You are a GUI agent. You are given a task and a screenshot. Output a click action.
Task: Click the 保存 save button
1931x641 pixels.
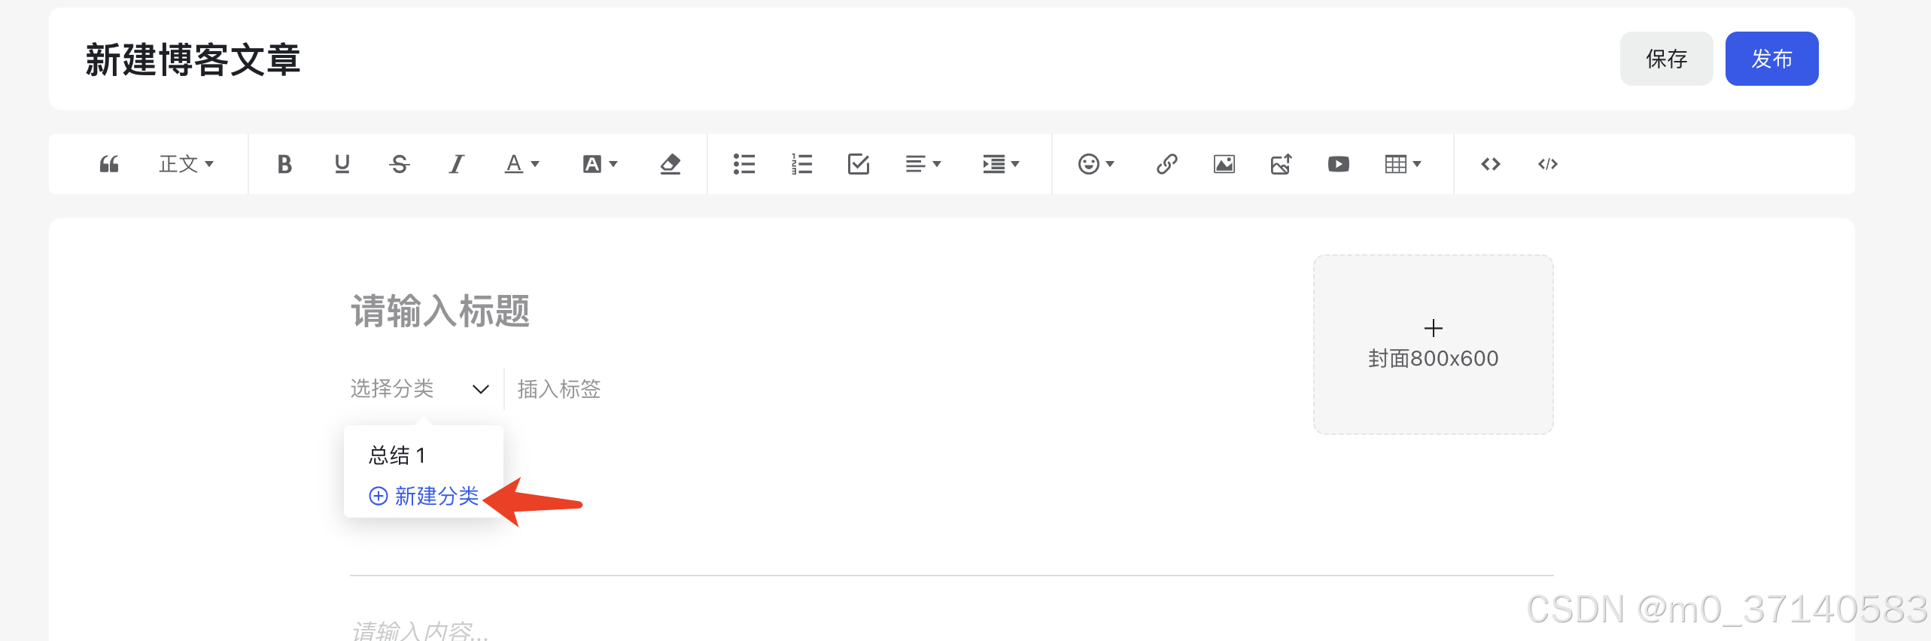coord(1666,59)
